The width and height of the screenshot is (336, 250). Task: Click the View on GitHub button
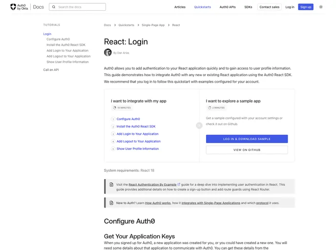(x=247, y=150)
